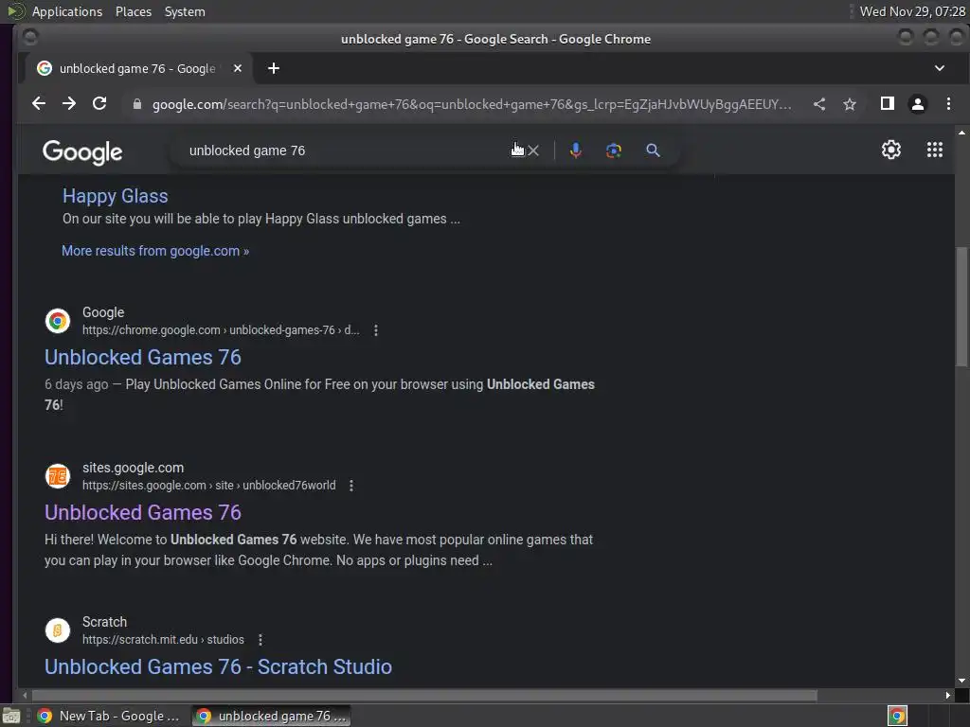Open the Chrome profile menu
Screen dimensions: 970x727
[917, 104]
